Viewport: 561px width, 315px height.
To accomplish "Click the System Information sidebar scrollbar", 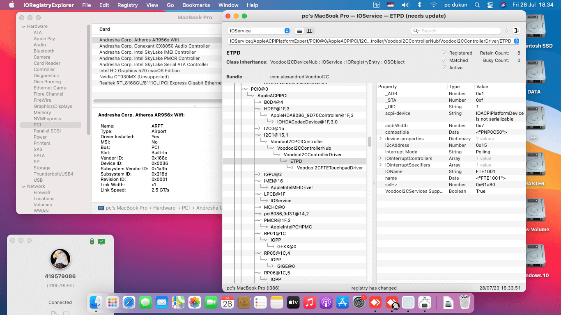I will coord(89,80).
